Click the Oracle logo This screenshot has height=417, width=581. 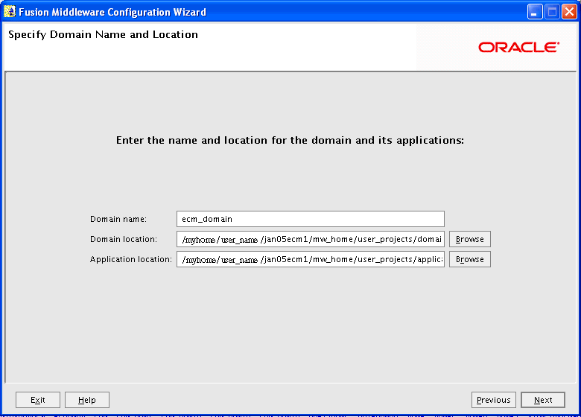(x=518, y=47)
